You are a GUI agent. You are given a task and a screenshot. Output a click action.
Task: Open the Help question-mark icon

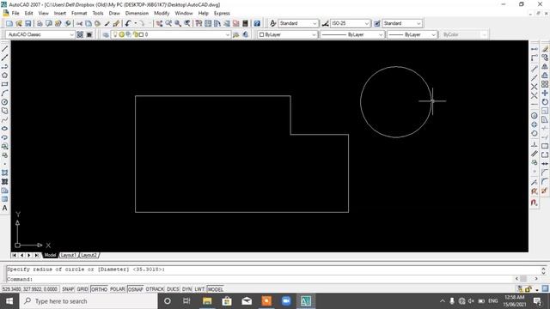click(x=257, y=23)
